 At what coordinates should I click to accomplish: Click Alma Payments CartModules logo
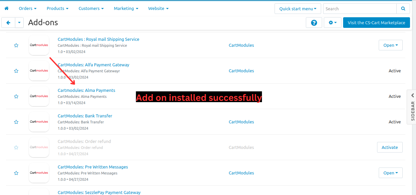[39, 96]
